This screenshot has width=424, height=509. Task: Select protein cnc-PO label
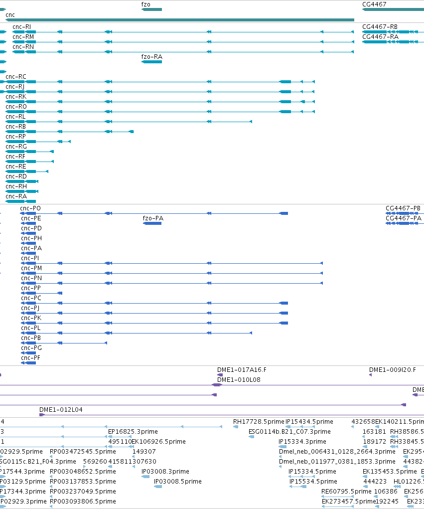point(30,208)
